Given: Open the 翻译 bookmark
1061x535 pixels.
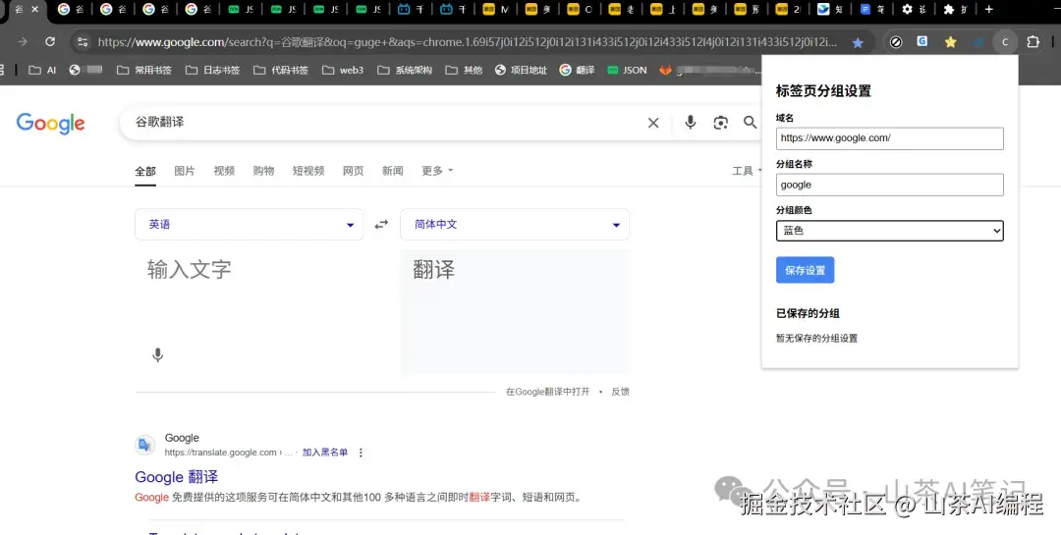Looking at the screenshot, I should (578, 70).
